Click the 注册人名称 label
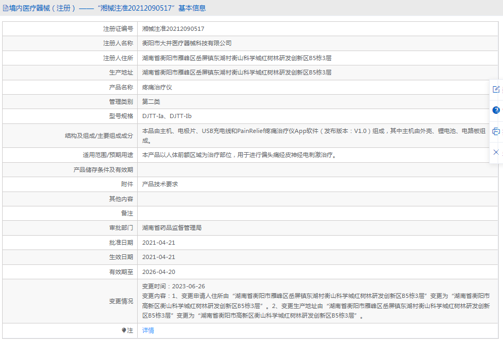Viewport: 503px width, 341px height. (x=118, y=43)
